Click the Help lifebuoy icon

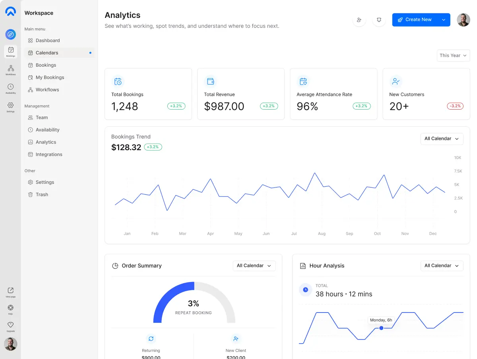pyautogui.click(x=11, y=308)
